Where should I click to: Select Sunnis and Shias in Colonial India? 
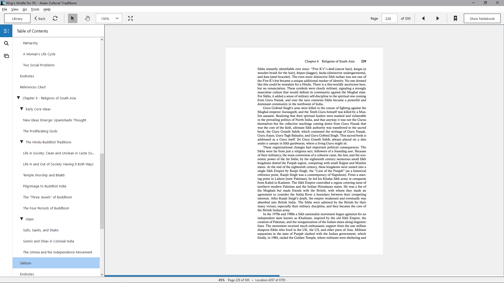click(49, 241)
